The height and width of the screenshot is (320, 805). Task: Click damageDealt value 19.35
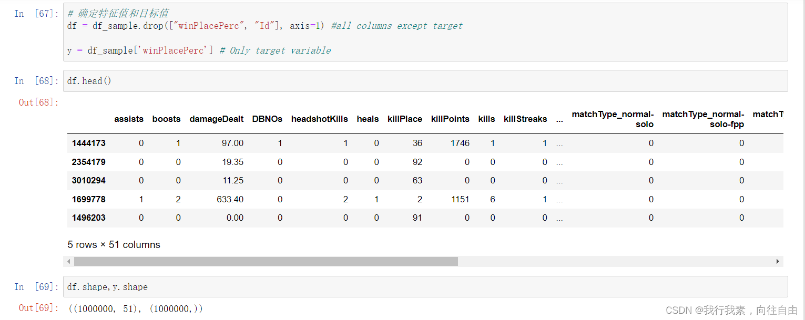233,162
